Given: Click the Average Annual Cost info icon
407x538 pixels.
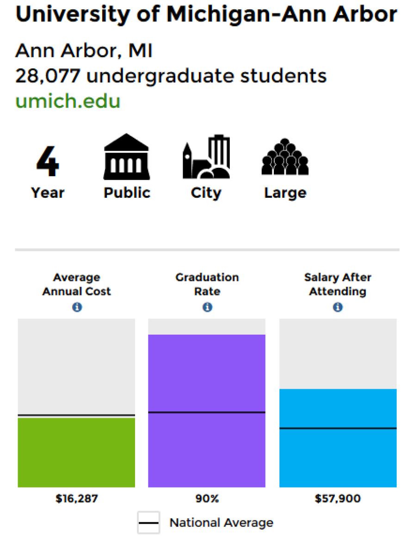Looking at the screenshot, I should [x=77, y=307].
